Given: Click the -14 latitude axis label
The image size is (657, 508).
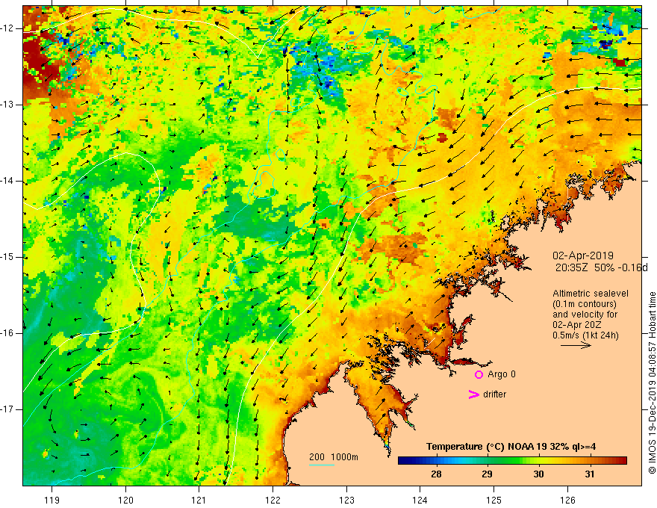Looking at the screenshot, I should pyautogui.click(x=8, y=181).
